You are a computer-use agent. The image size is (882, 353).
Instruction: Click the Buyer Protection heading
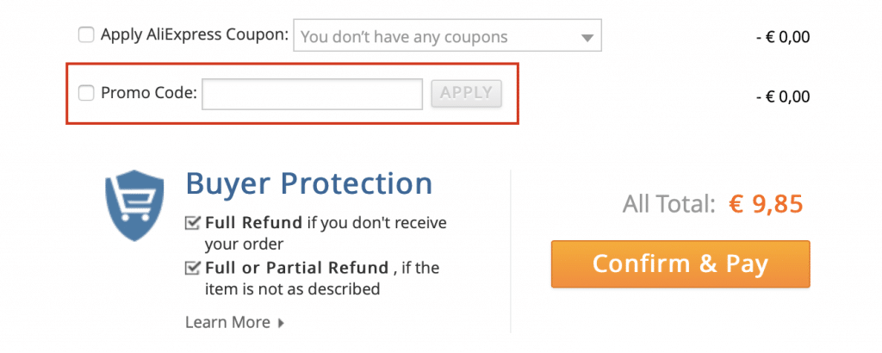[309, 183]
